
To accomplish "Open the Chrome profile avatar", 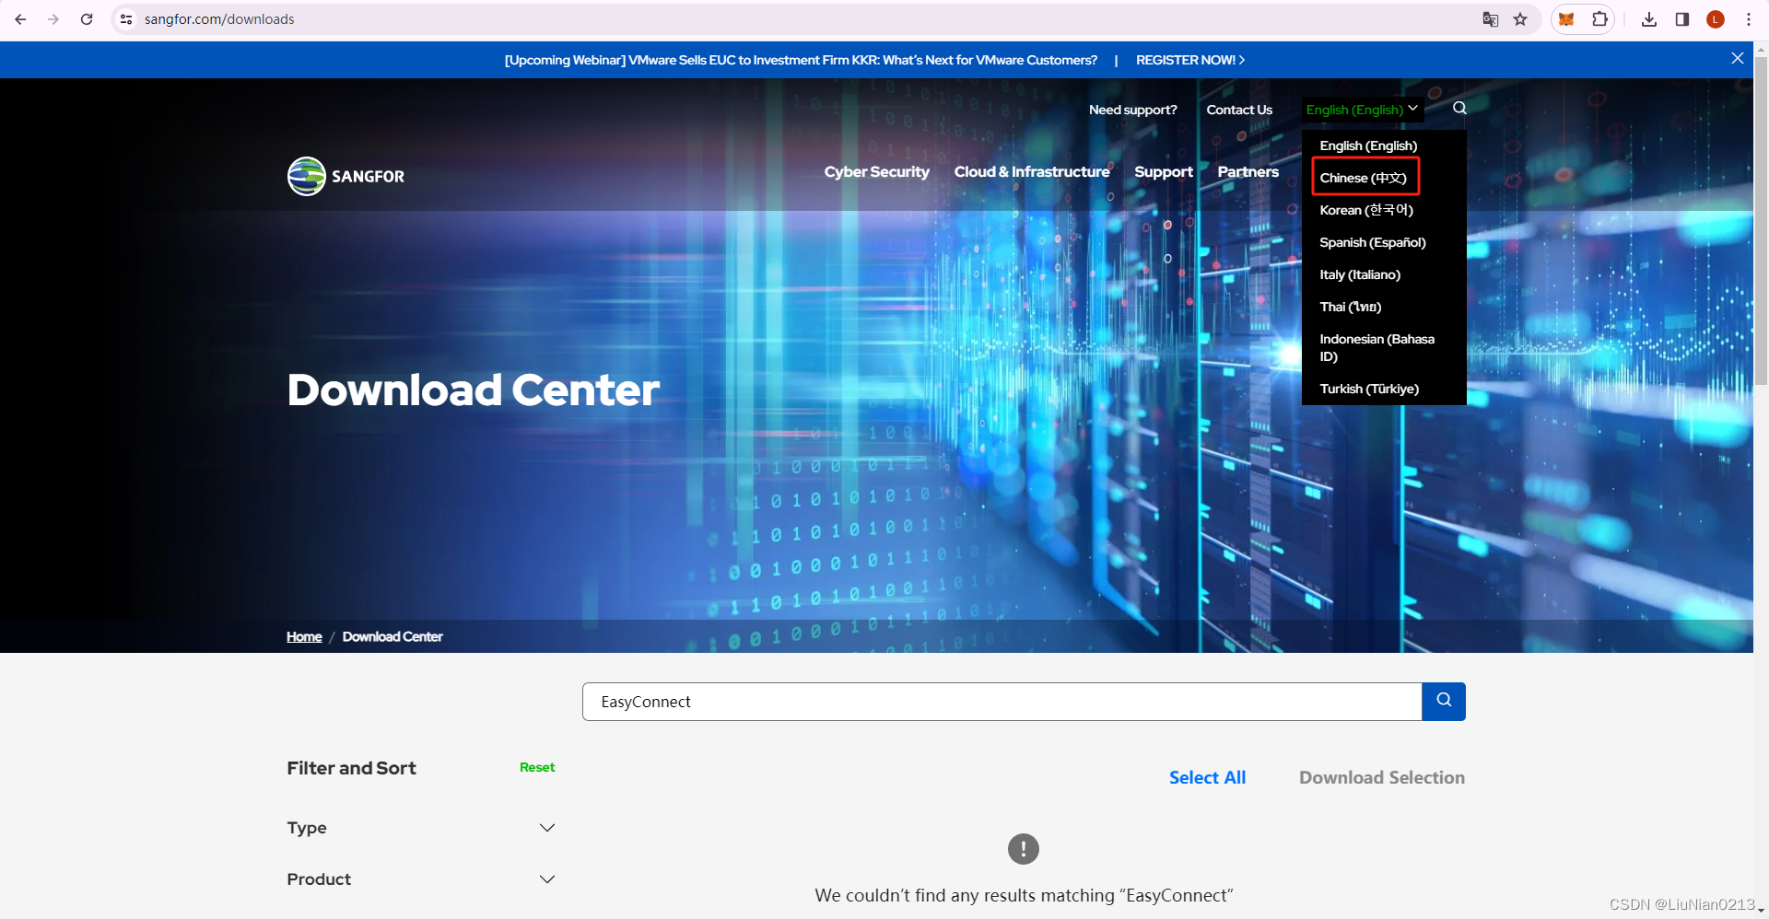I will [1716, 19].
